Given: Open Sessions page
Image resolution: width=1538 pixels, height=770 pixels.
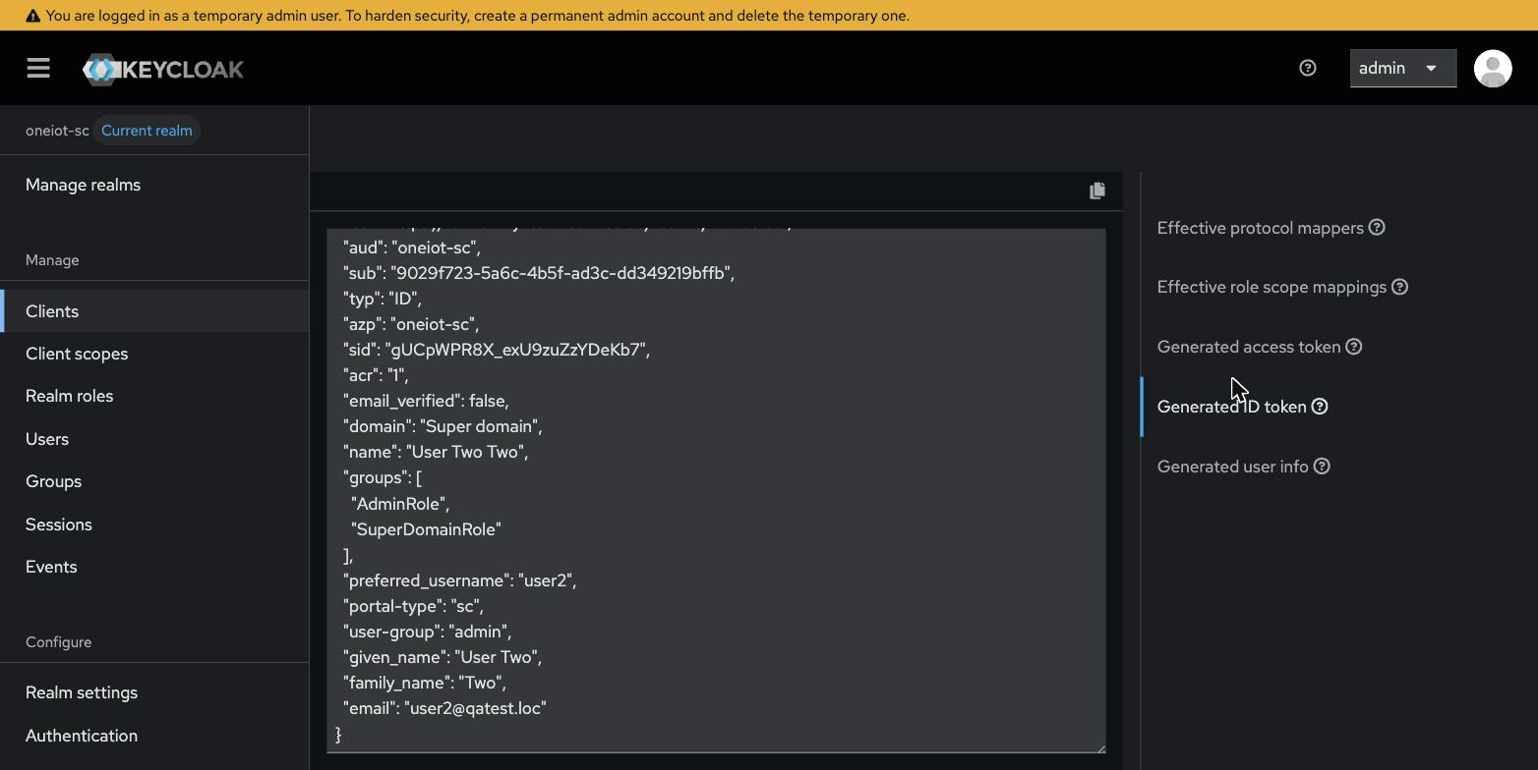Looking at the screenshot, I should point(154,524).
